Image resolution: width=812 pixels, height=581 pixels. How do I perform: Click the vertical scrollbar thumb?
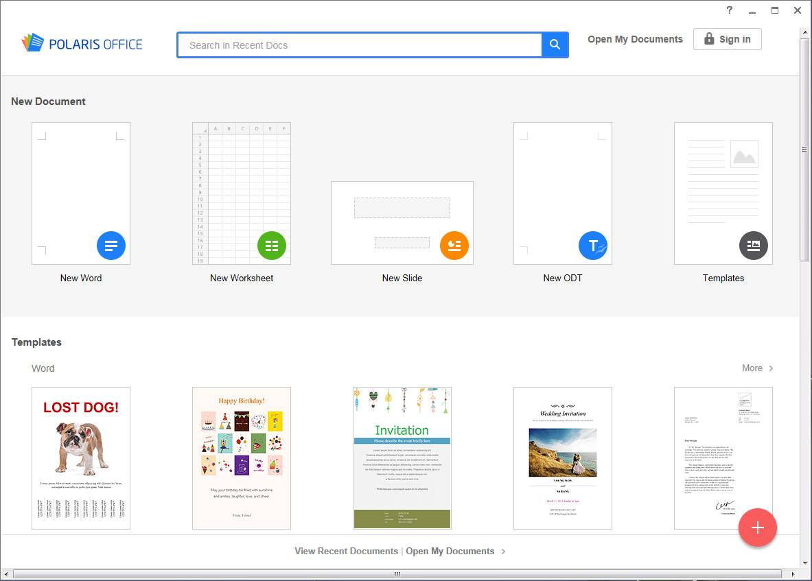click(x=804, y=150)
